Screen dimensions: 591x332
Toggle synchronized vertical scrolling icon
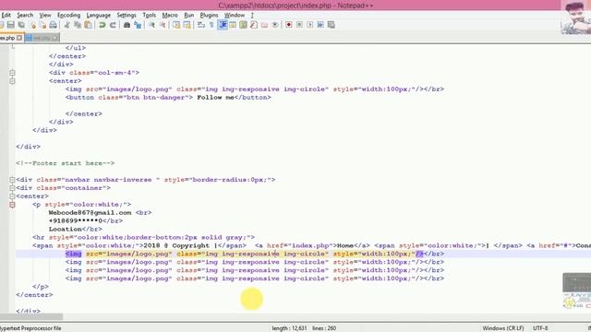coord(176,25)
